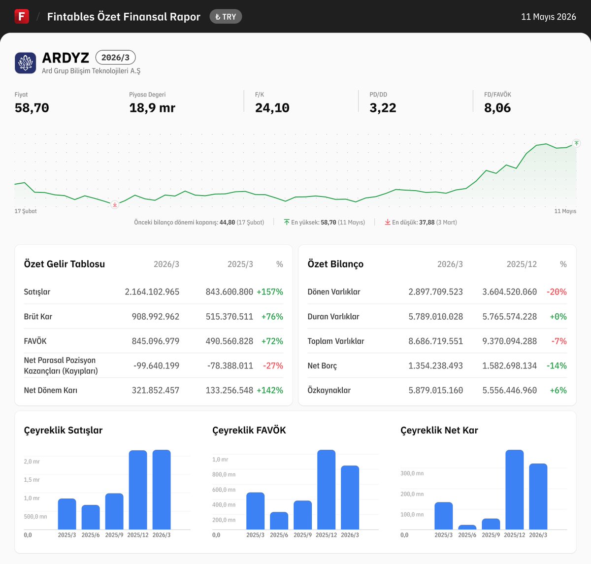Click Net Borç value 1.354.238.493
The height and width of the screenshot is (564, 591).
tap(436, 365)
